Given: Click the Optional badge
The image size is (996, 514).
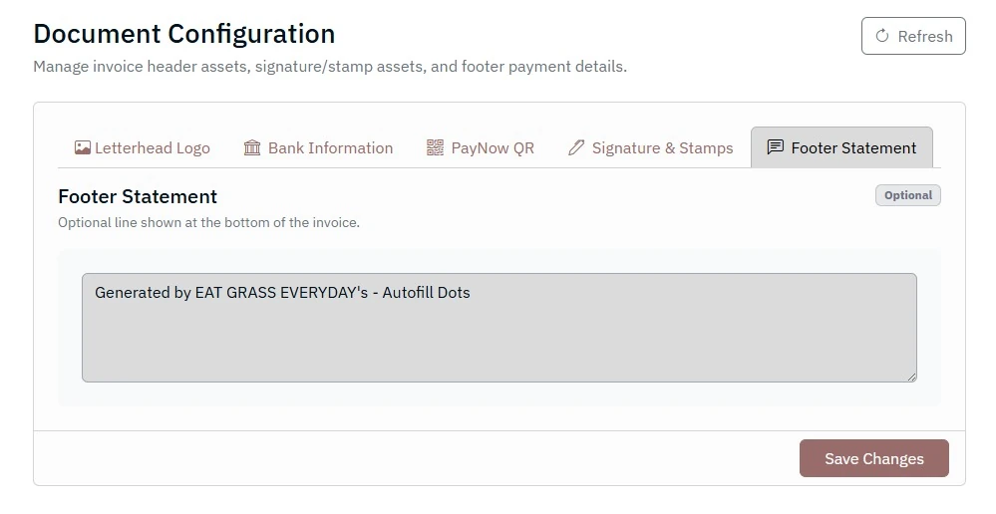Looking at the screenshot, I should pos(907,195).
